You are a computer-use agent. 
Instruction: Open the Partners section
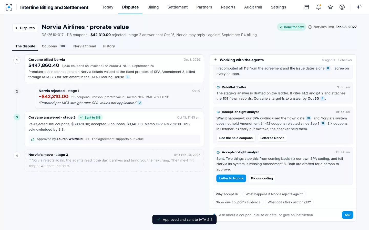pos(204,7)
